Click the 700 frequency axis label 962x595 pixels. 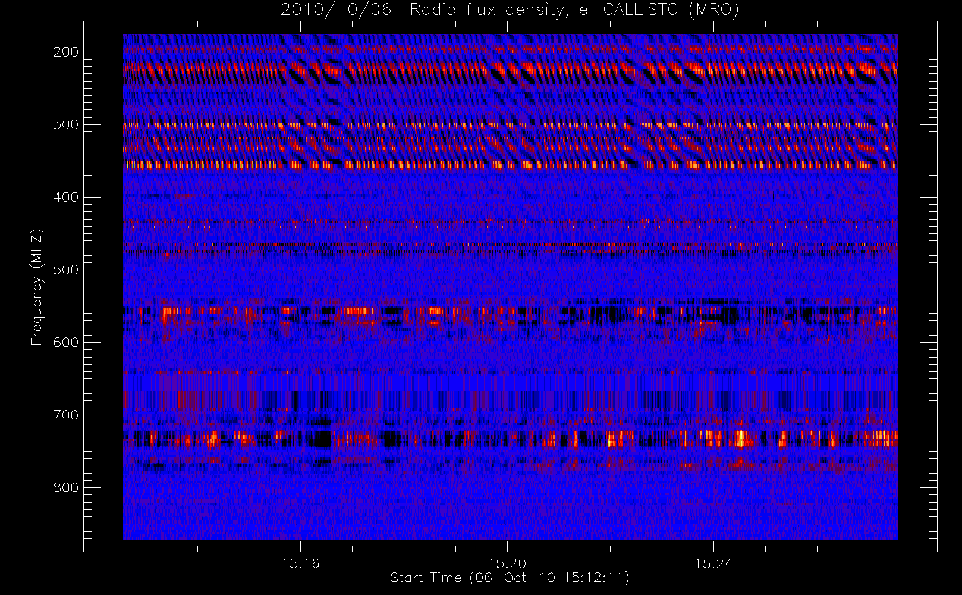(x=66, y=415)
